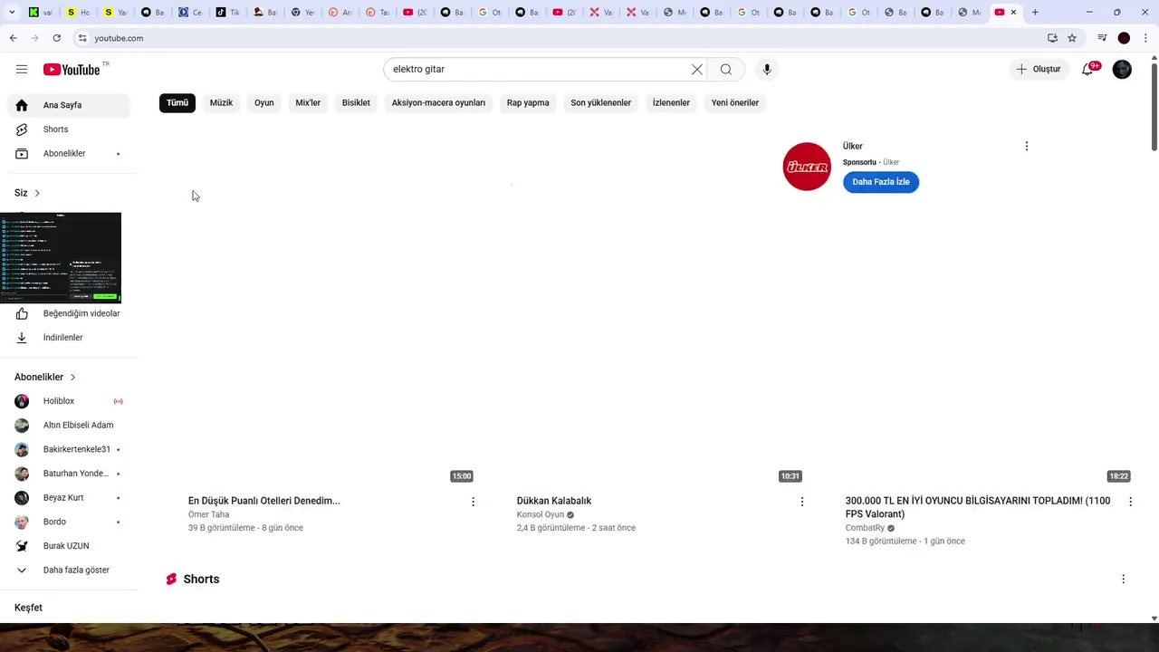Clear the search box with X icon
Screen dimensions: 1159x652
coord(697,70)
